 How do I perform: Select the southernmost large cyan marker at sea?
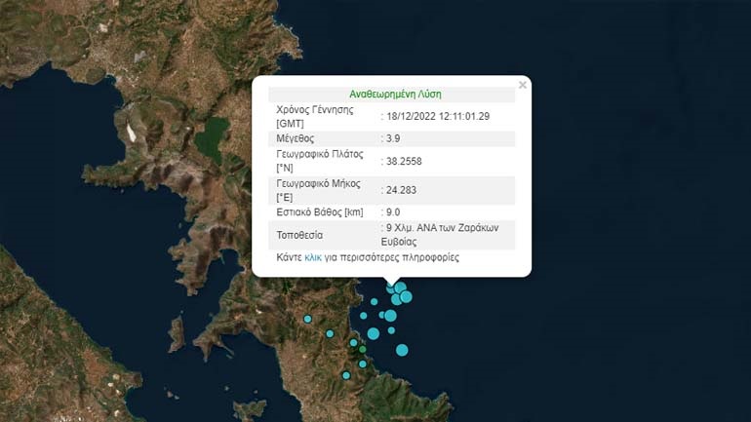click(x=402, y=350)
